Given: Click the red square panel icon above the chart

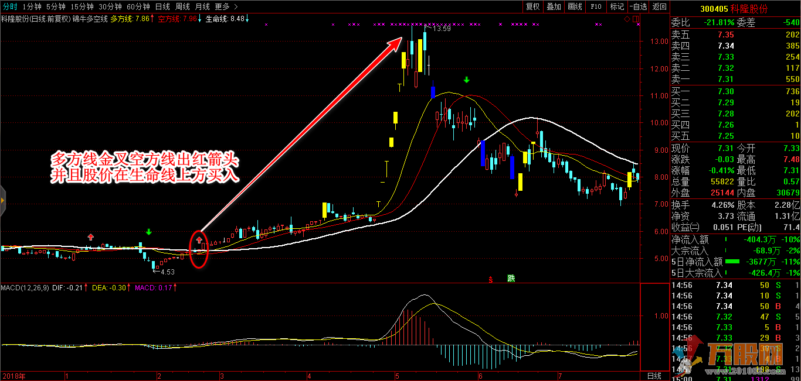Looking at the screenshot, I should tap(634, 19).
